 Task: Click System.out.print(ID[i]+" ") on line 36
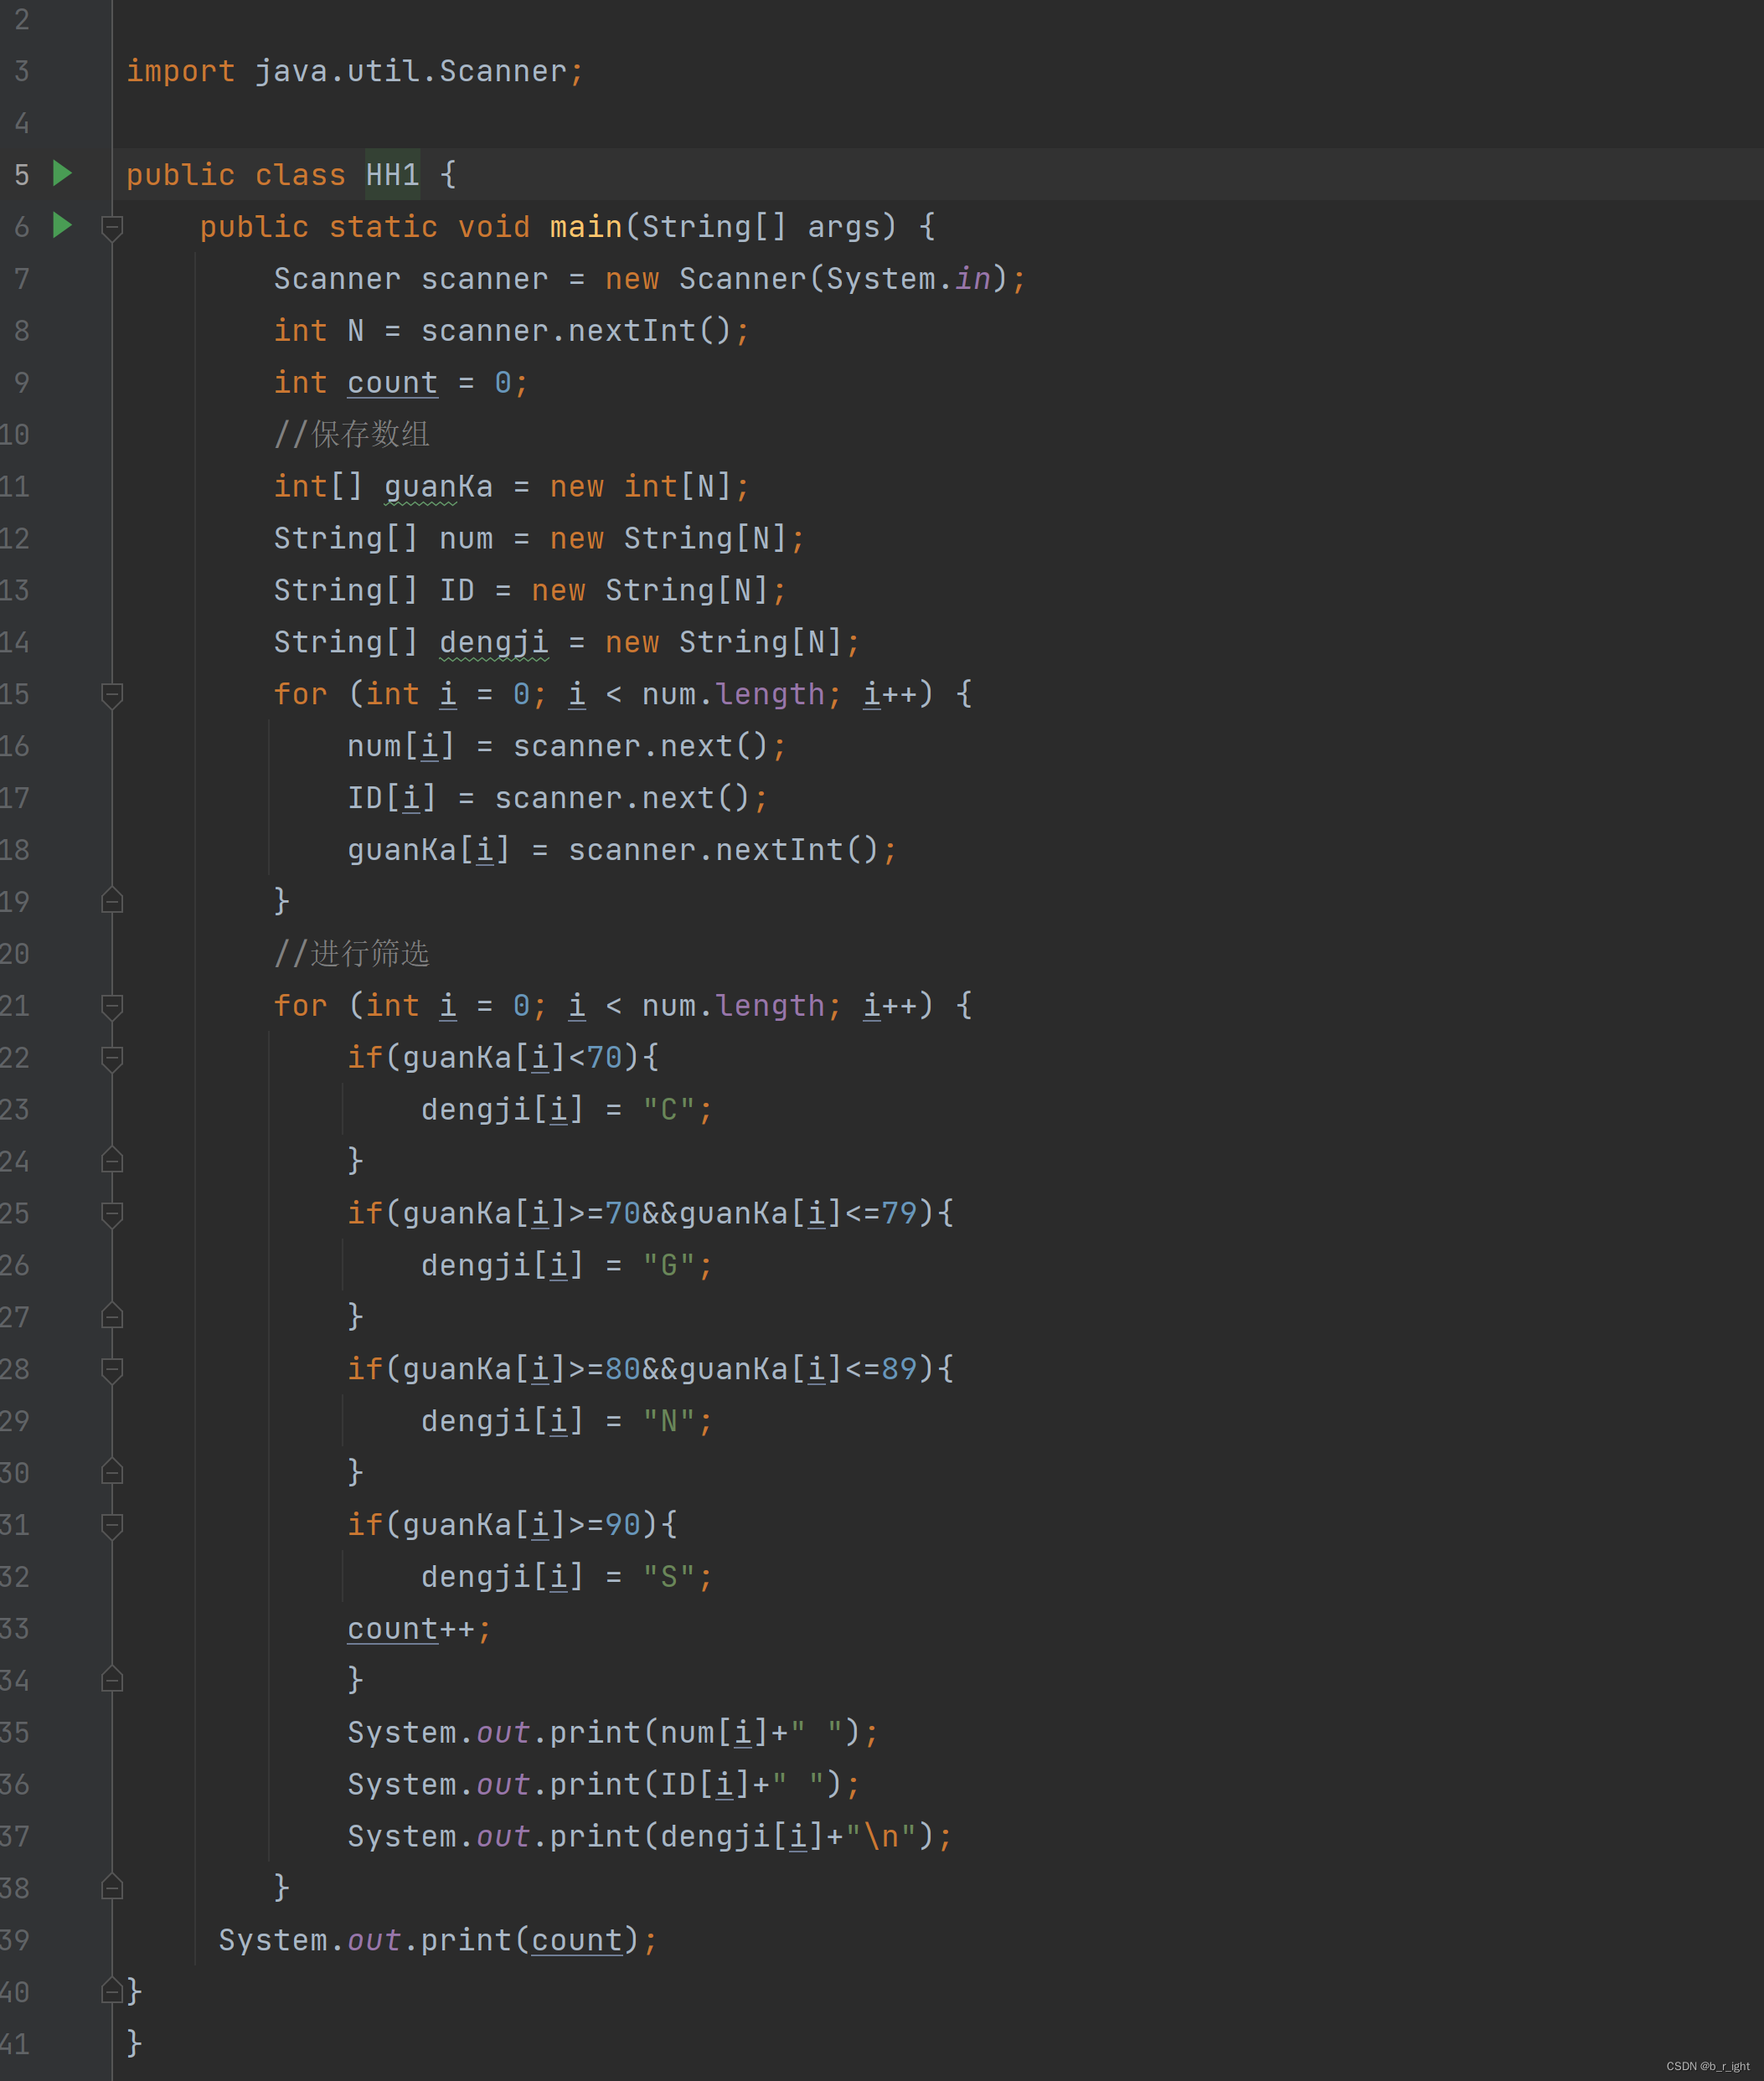pyautogui.click(x=604, y=1785)
